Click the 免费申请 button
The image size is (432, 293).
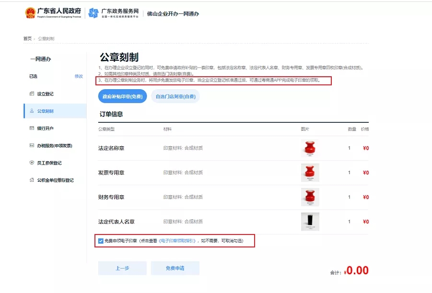point(175,268)
